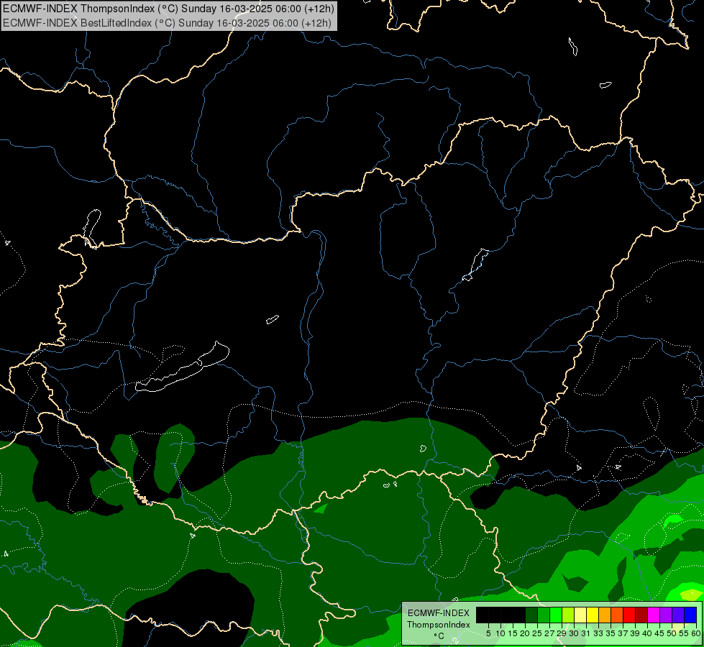Click the legend tick value '39'

[635, 633]
